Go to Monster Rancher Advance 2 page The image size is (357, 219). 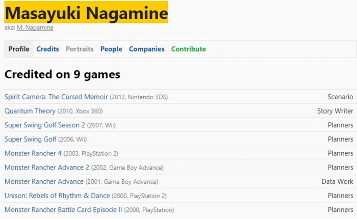pyautogui.click(x=46, y=168)
